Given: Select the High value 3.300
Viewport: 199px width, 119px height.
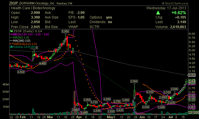Looking at the screenshot, I should (35, 17).
